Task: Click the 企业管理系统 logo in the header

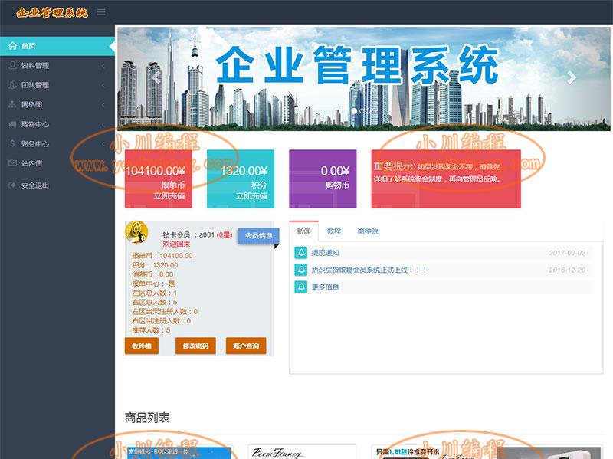Action: click(52, 12)
